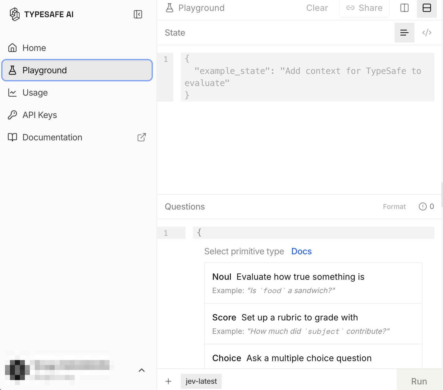Open the Docs link for primitive types
The height and width of the screenshot is (390, 443).
point(301,251)
